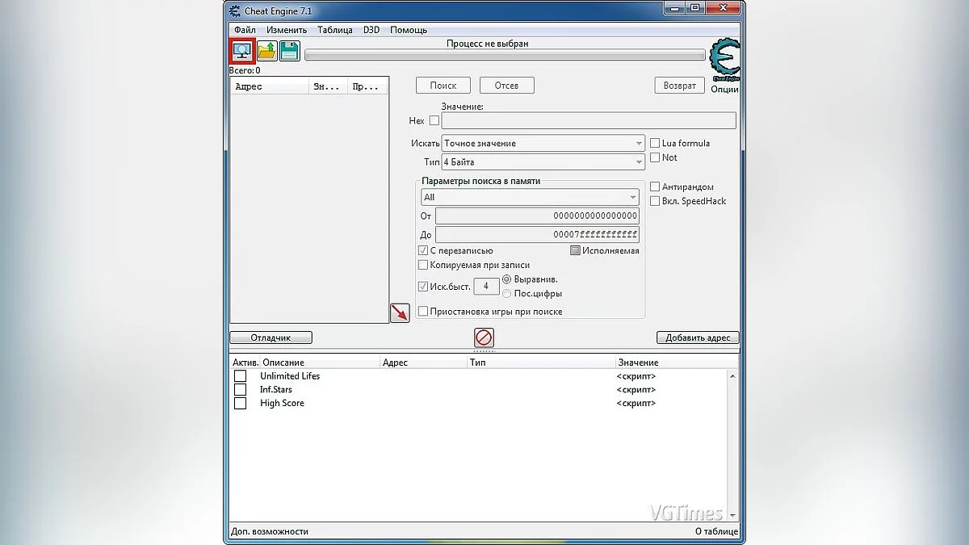Click the Cheat Engine logo
The image size is (969, 545).
point(724,60)
